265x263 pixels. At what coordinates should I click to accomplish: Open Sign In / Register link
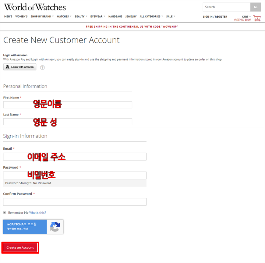tap(215, 16)
